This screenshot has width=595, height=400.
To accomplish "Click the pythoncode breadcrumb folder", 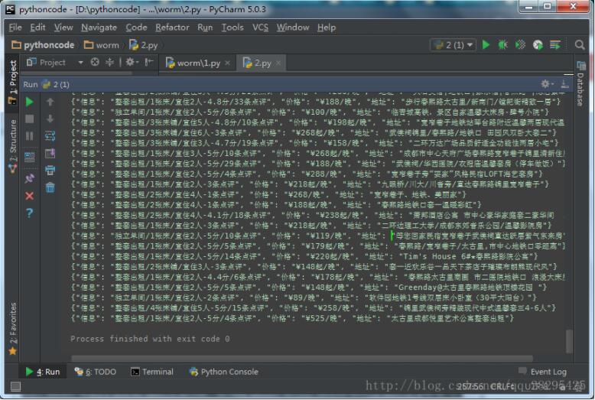I will point(43,45).
